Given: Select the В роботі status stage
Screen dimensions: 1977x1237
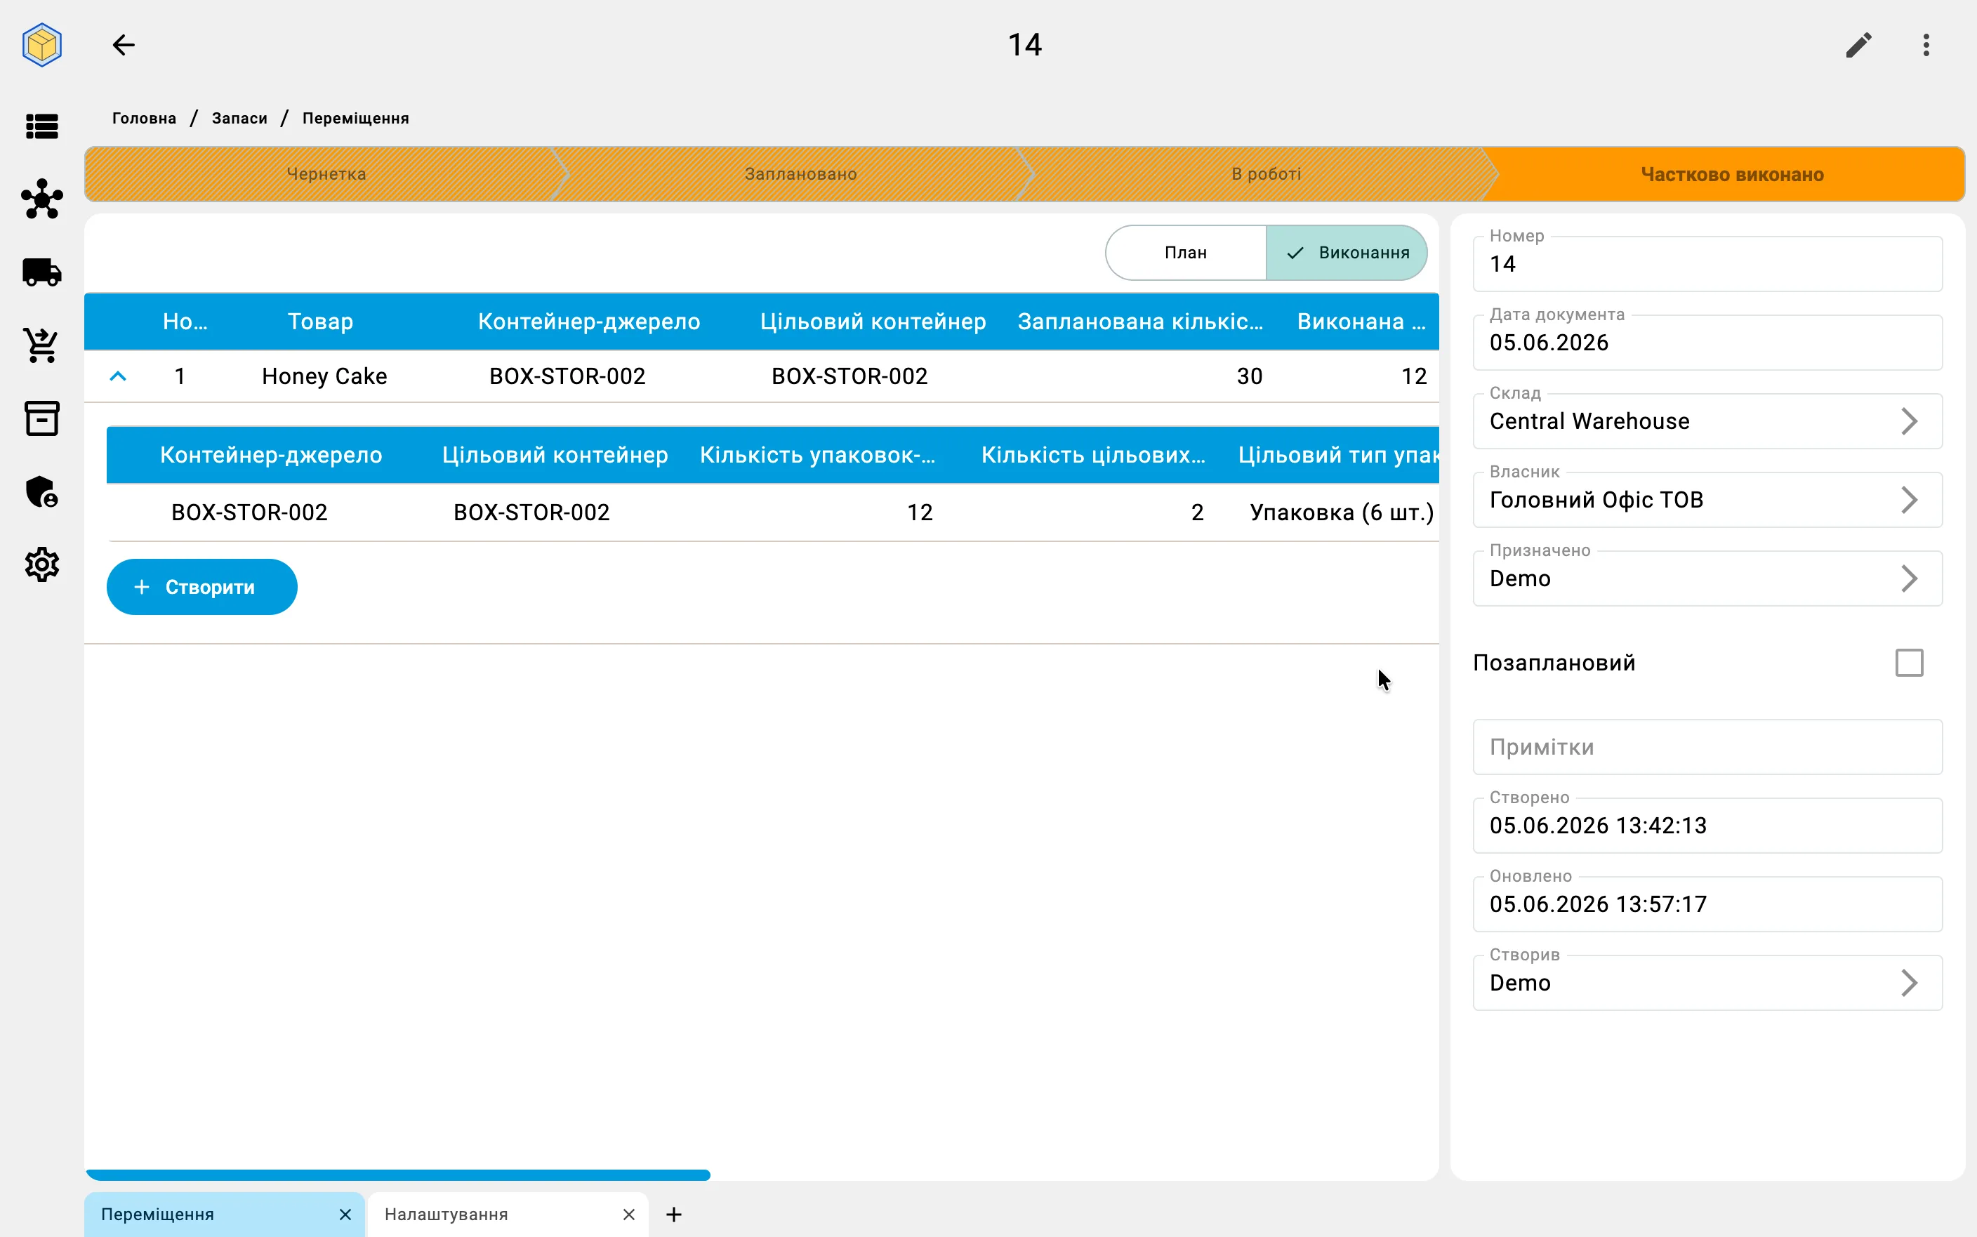Looking at the screenshot, I should (x=1265, y=174).
